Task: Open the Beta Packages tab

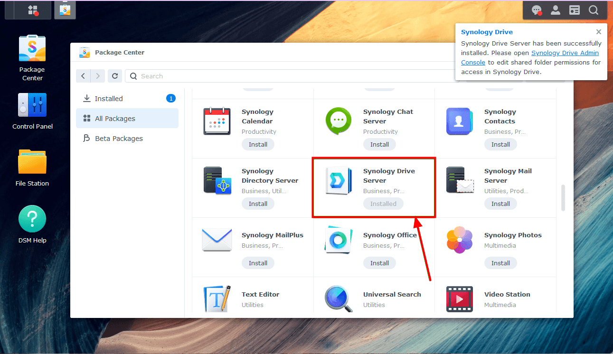Action: (127, 139)
